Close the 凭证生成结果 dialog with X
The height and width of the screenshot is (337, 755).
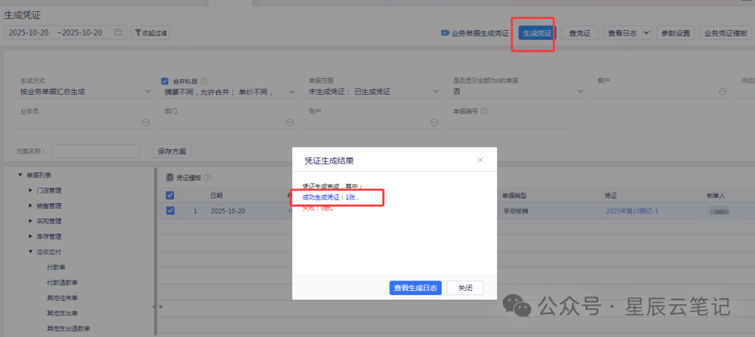coord(480,160)
